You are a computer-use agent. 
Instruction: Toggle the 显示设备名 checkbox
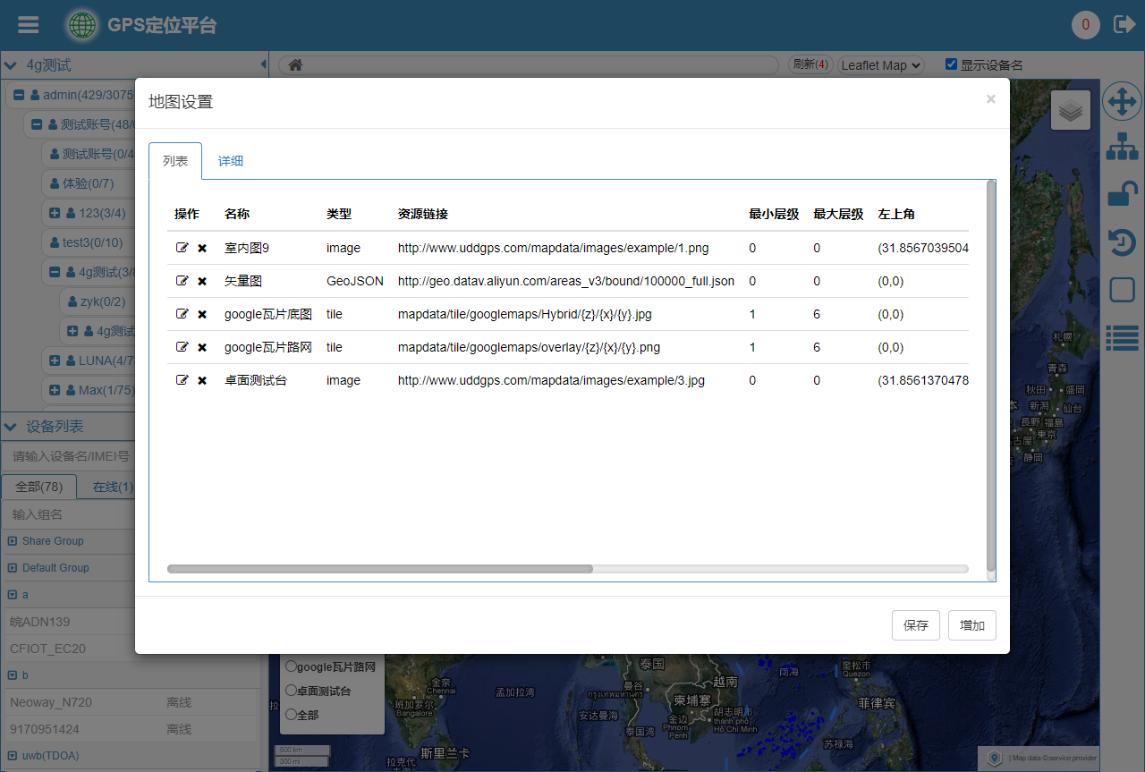[951, 64]
